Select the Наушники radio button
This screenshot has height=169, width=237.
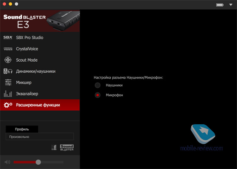tap(97, 85)
